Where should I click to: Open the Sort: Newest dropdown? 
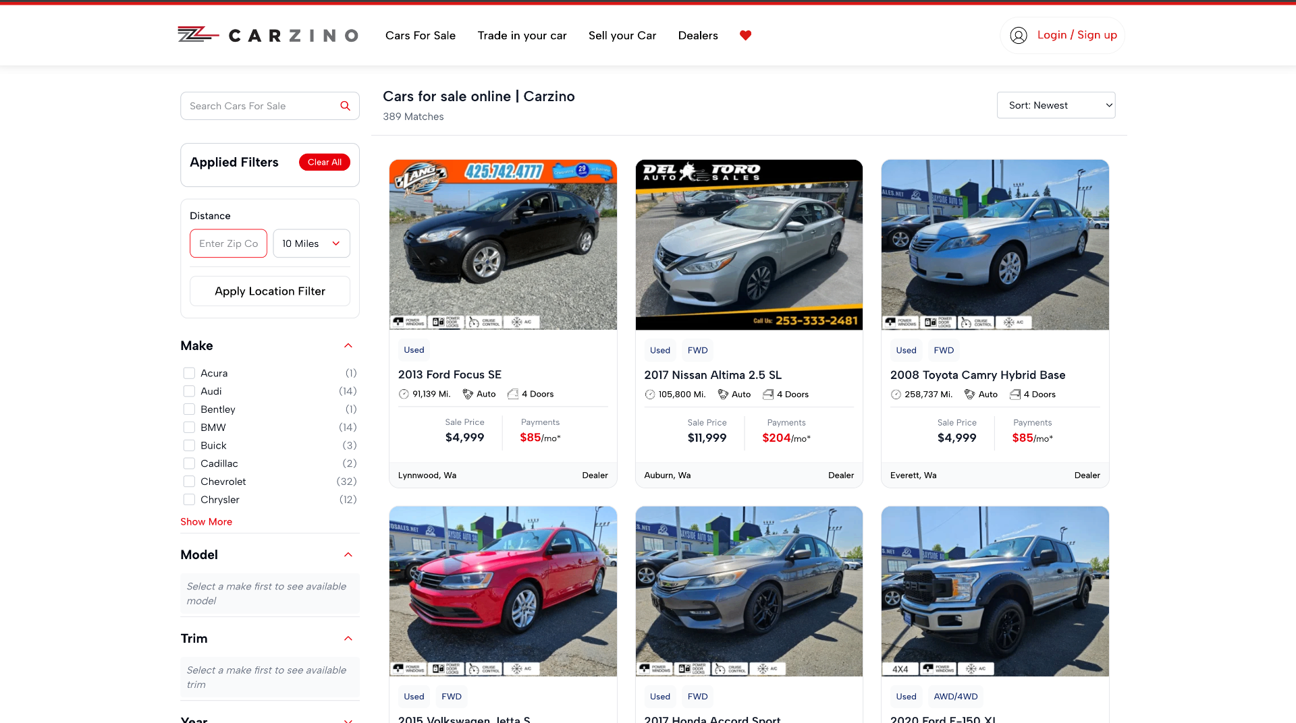coord(1056,105)
